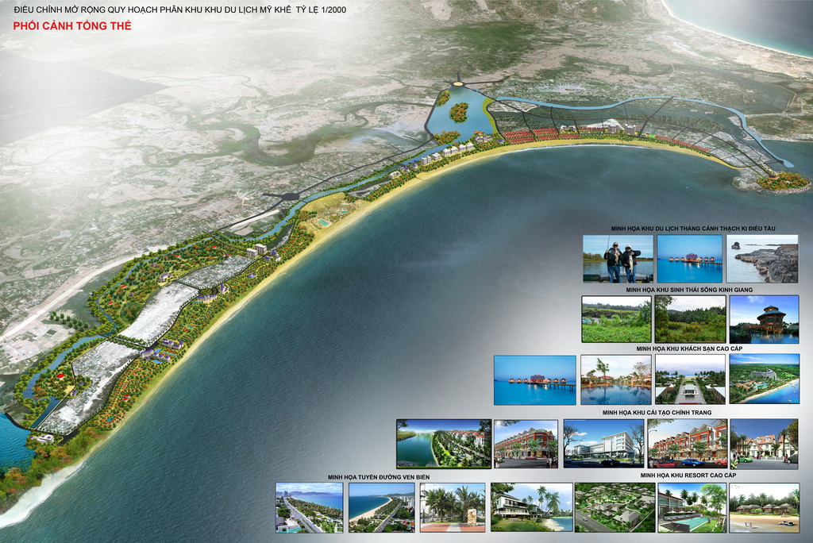
Task: Click the palm tree promenade thumbnail
Action: tap(452, 507)
